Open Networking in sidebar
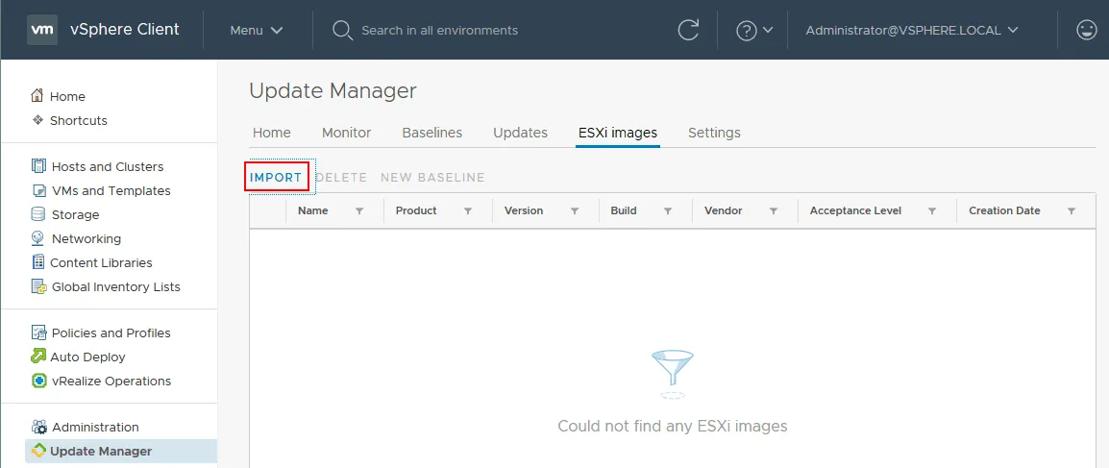 coord(86,239)
